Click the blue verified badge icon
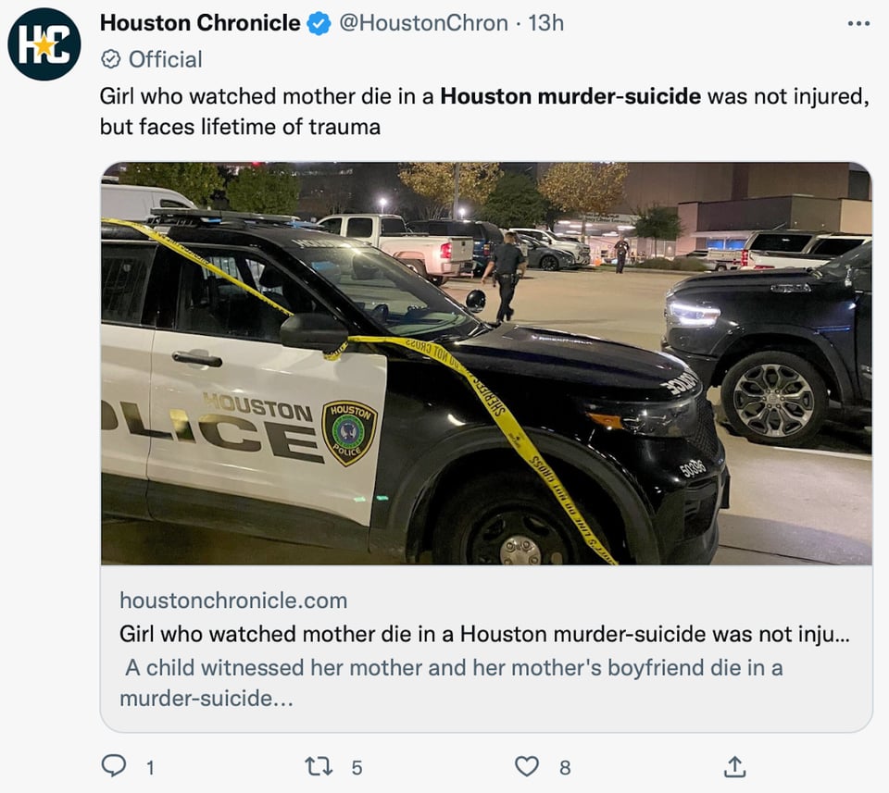 click(x=319, y=24)
